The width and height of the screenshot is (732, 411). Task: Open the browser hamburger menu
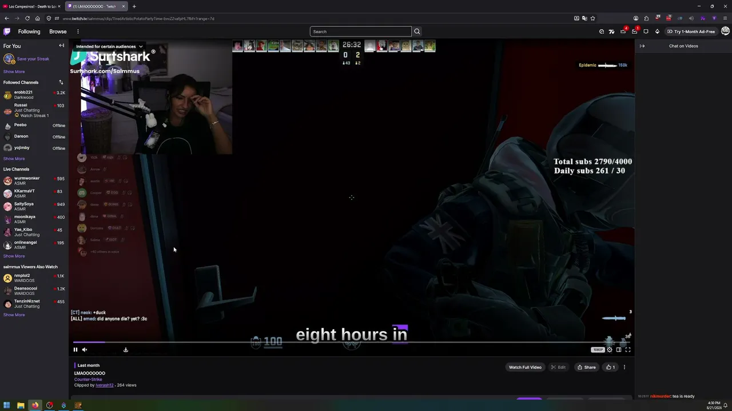click(x=725, y=18)
